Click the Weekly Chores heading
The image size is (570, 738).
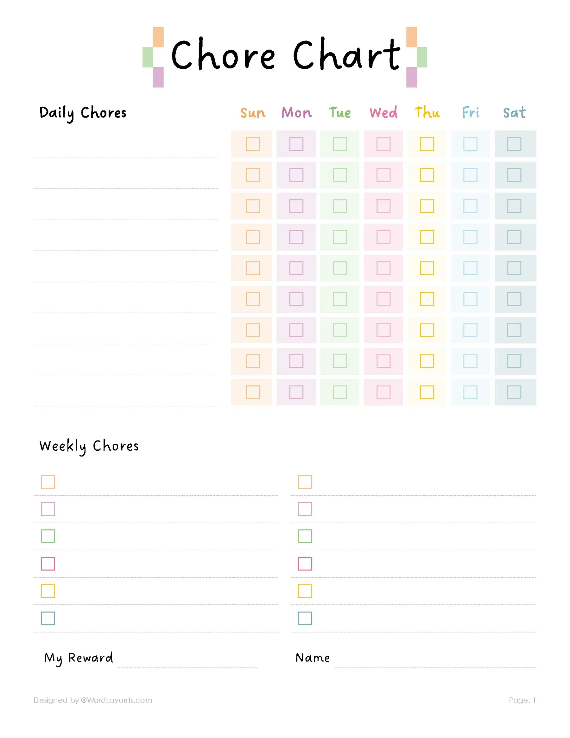click(89, 446)
